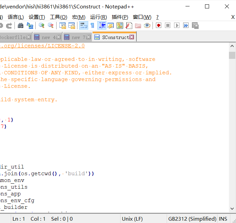Toggle the Word Wrap toolbar button
This screenshot has height=223, width=236.
(83, 26)
